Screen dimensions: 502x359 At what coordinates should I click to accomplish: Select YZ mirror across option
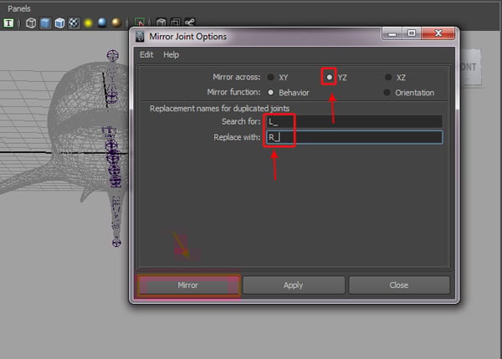click(x=330, y=77)
